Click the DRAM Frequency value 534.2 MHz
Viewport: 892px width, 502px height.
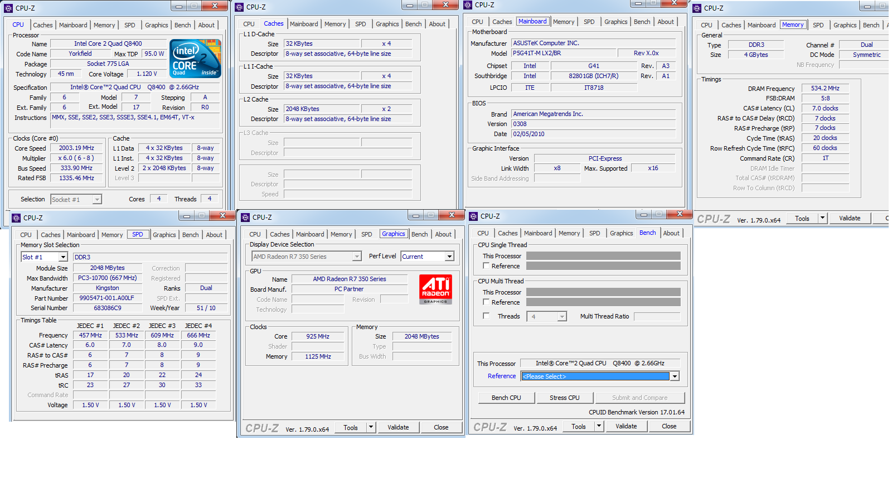[825, 88]
